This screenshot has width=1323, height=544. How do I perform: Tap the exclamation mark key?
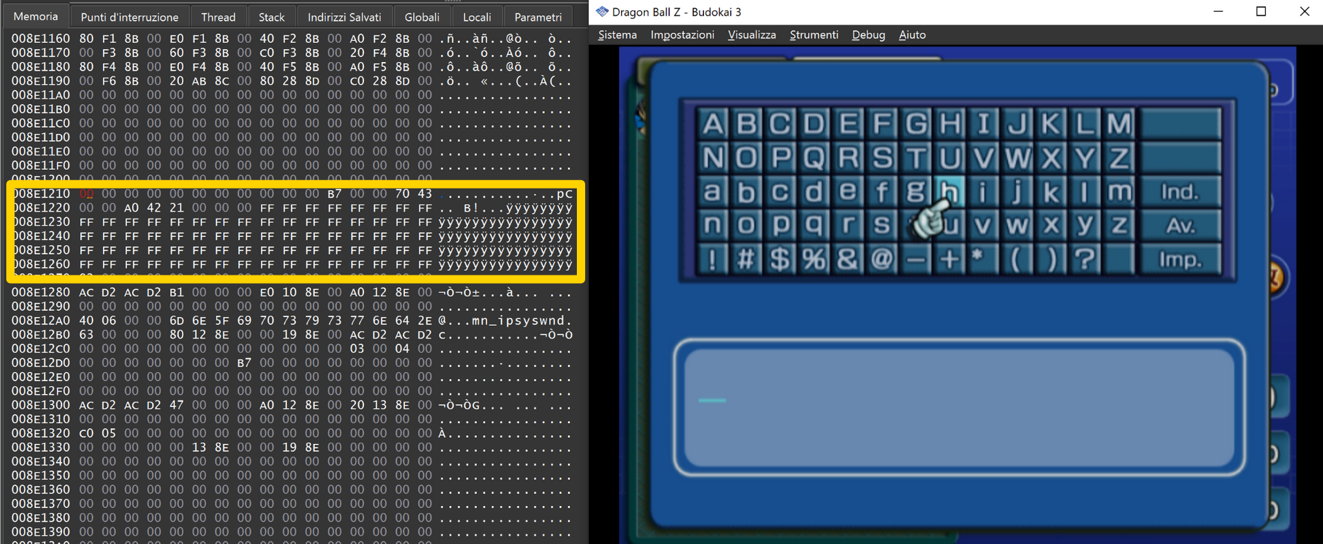click(x=712, y=259)
